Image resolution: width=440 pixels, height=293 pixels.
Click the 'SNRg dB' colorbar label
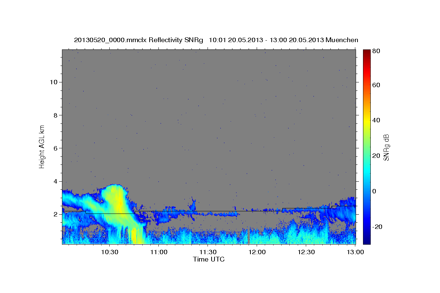click(386, 147)
